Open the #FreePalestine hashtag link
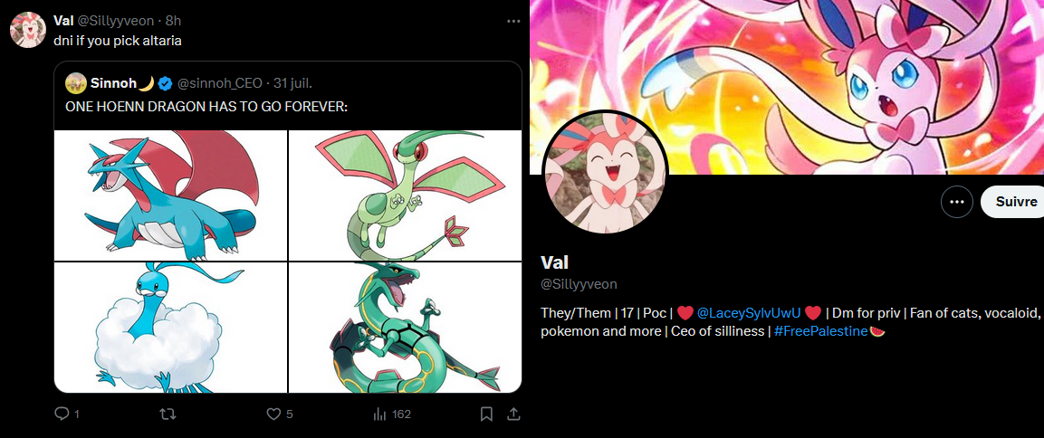This screenshot has height=438, width=1044. pos(821,331)
